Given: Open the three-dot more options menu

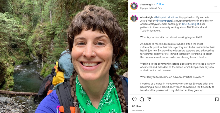Looking at the screenshot, I should click(215, 6).
